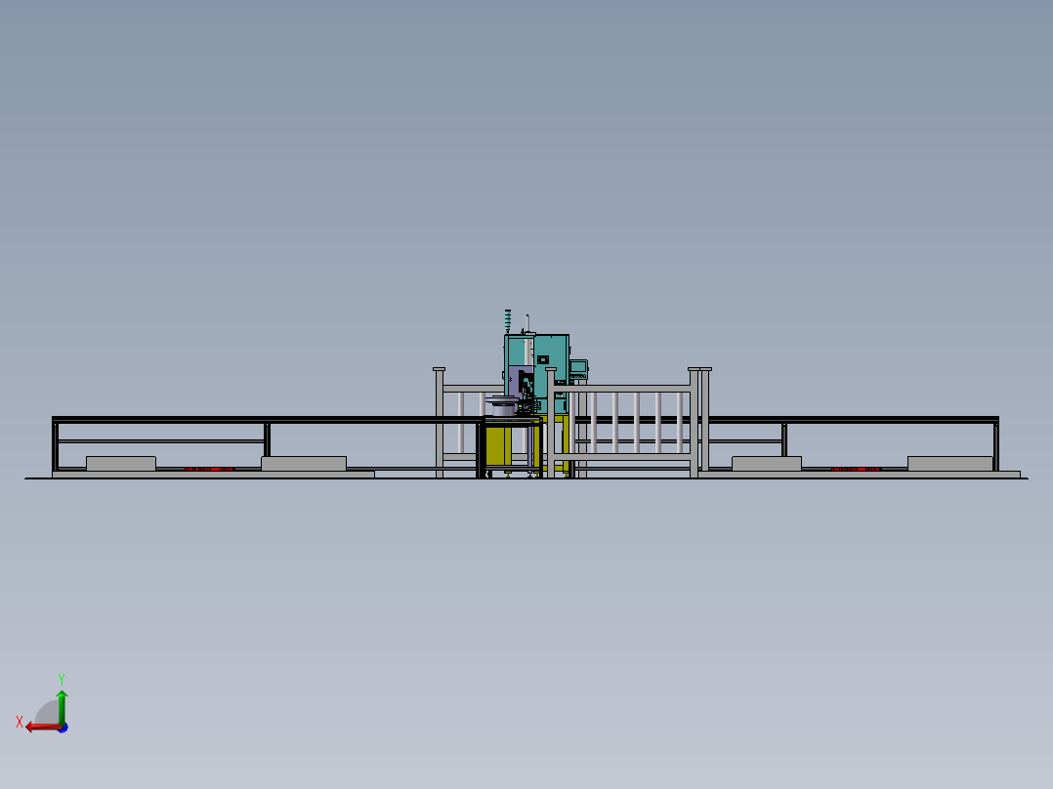The height and width of the screenshot is (789, 1053).
Task: Select the red marker on the right conveyor base
Action: (x=856, y=469)
